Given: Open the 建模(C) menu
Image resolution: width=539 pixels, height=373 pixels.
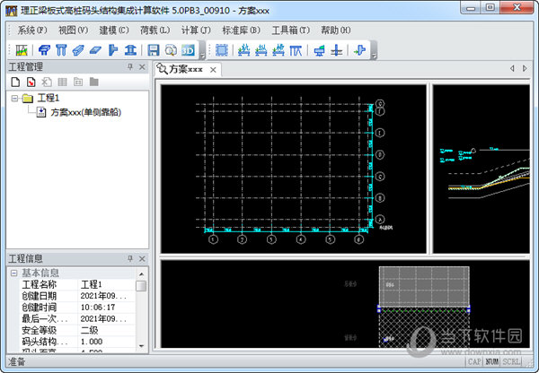Looking at the screenshot, I should 114,30.
